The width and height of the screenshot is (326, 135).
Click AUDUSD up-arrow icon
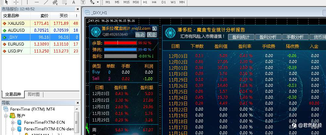coord(5,30)
